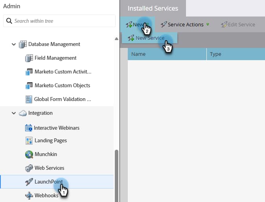Click the Service Actions button label
Viewport: 265px width, 202px height.
pyautogui.click(x=186, y=25)
